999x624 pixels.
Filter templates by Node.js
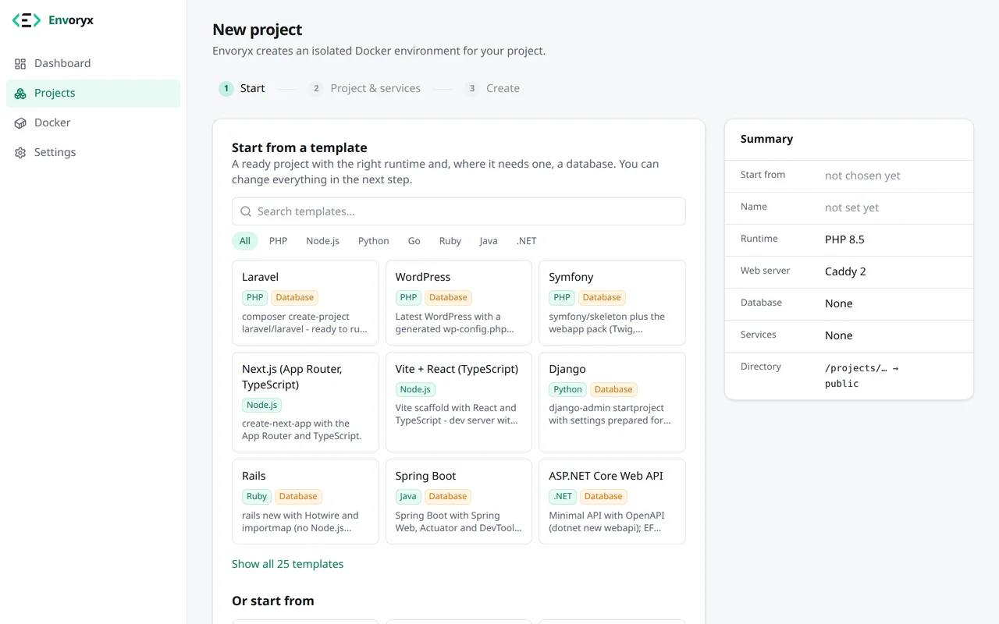coord(323,241)
